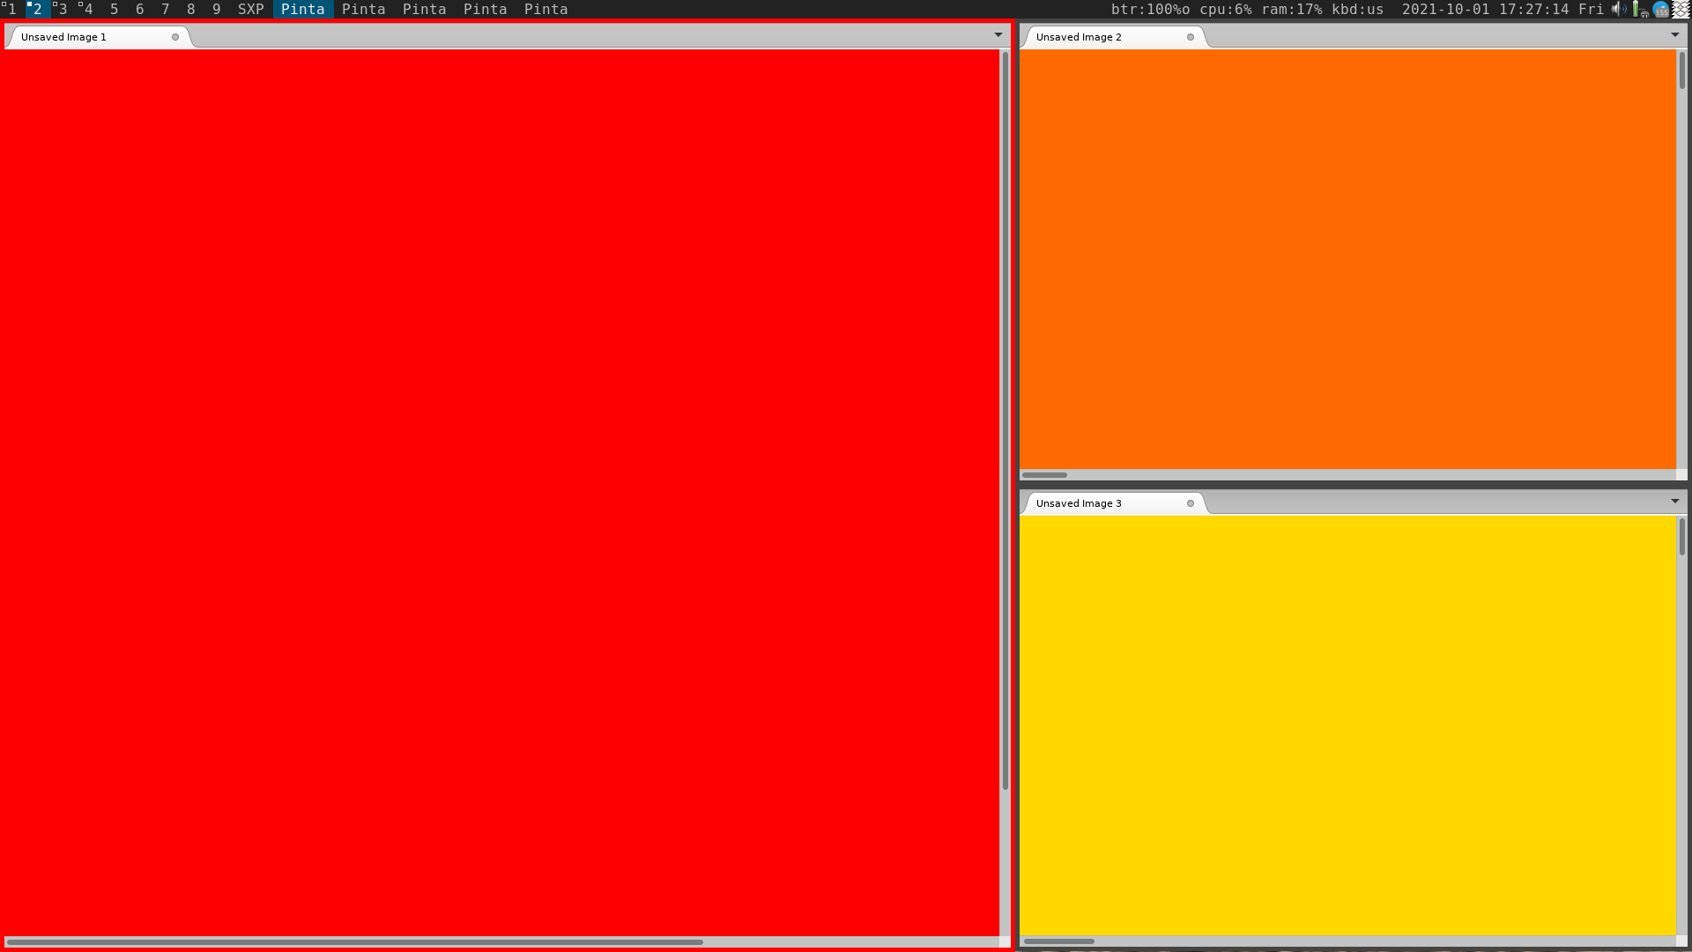The height and width of the screenshot is (952, 1692).
Task: Open tab list dropdown for Unsaved Image 1
Action: [x=998, y=35]
